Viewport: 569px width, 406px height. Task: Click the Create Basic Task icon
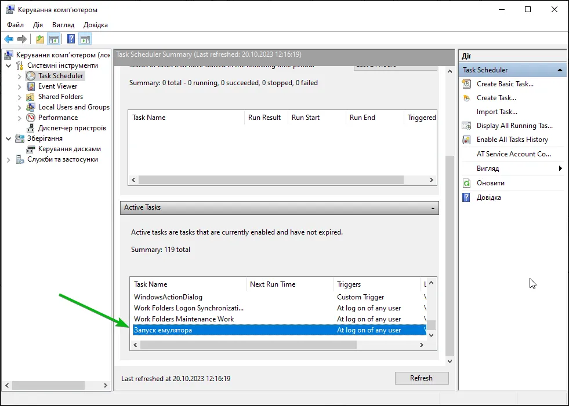point(466,84)
